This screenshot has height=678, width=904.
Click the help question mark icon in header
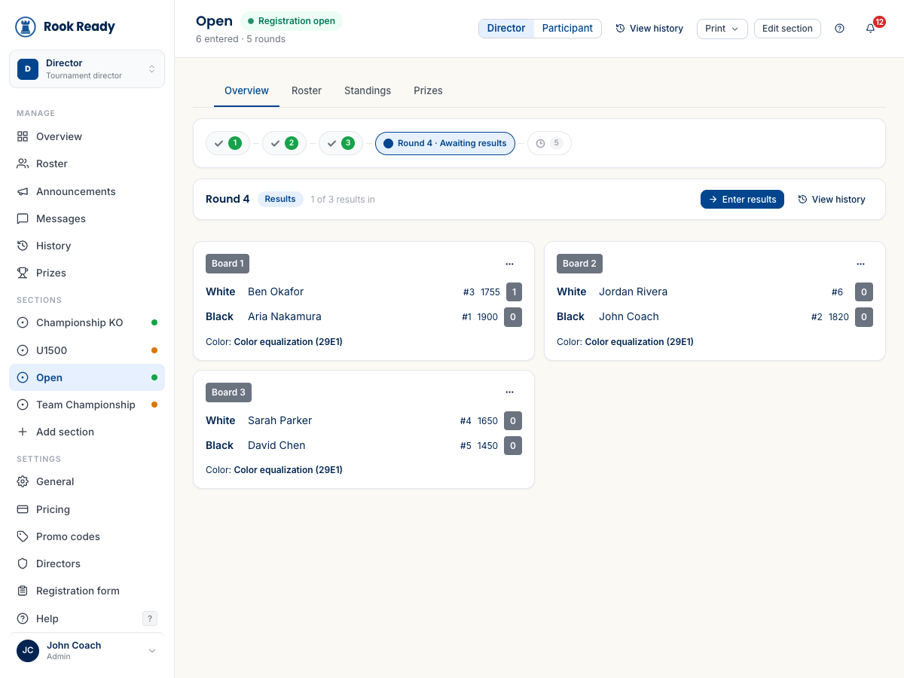(840, 28)
